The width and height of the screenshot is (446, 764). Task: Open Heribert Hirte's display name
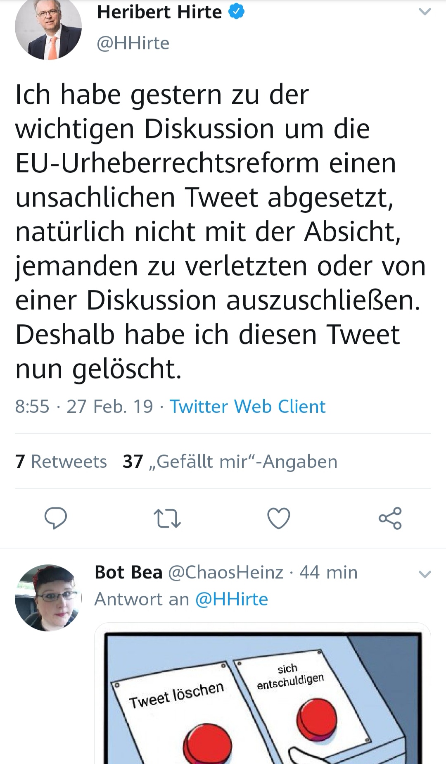point(159,12)
